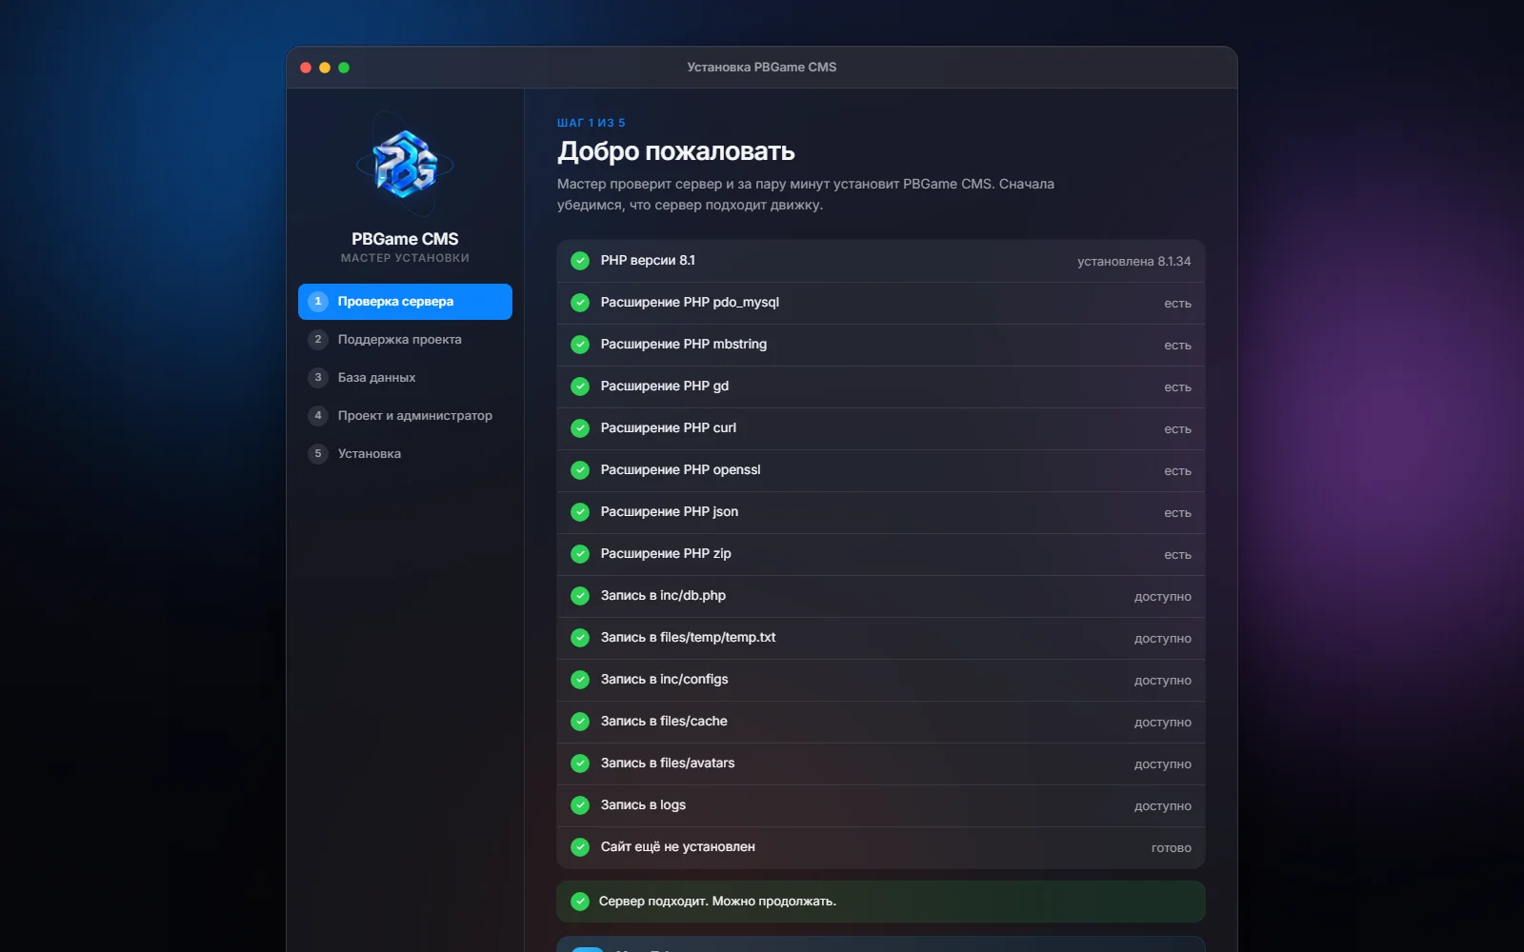Viewport: 1524px width, 952px height.
Task: Click the check icon beside Расширение PHP curl
Action: (x=580, y=428)
